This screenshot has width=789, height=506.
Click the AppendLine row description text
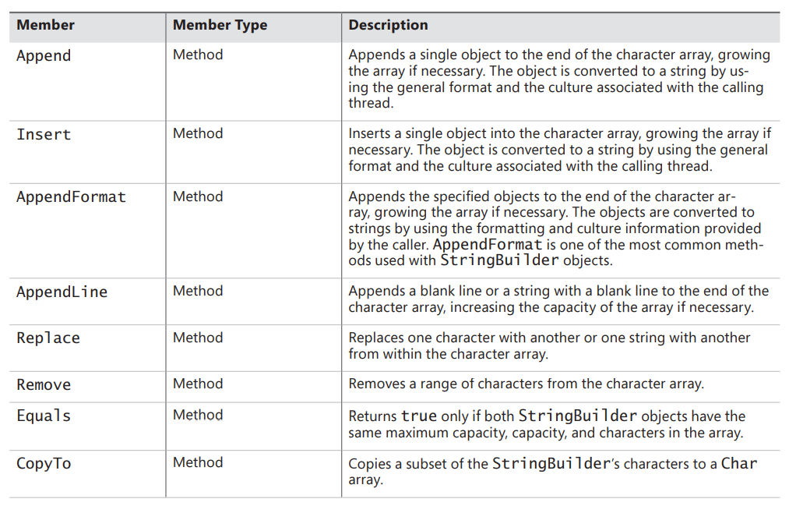pos(558,299)
